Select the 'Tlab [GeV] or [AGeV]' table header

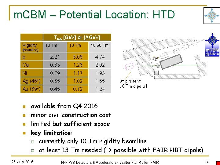(x=77, y=37)
